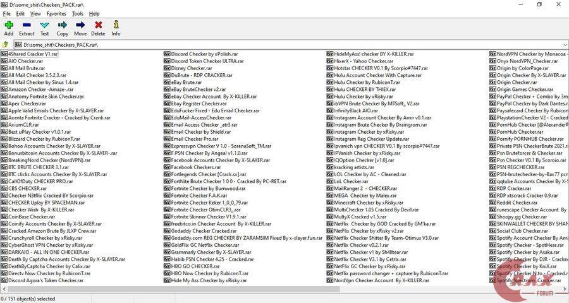Select Instagram Reg Checker Update.rar
This screenshot has height=303, width=569.
point(372,139)
